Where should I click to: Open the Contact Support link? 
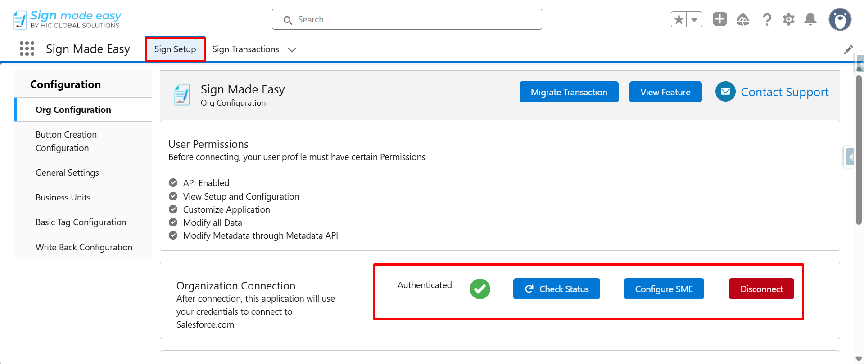784,92
